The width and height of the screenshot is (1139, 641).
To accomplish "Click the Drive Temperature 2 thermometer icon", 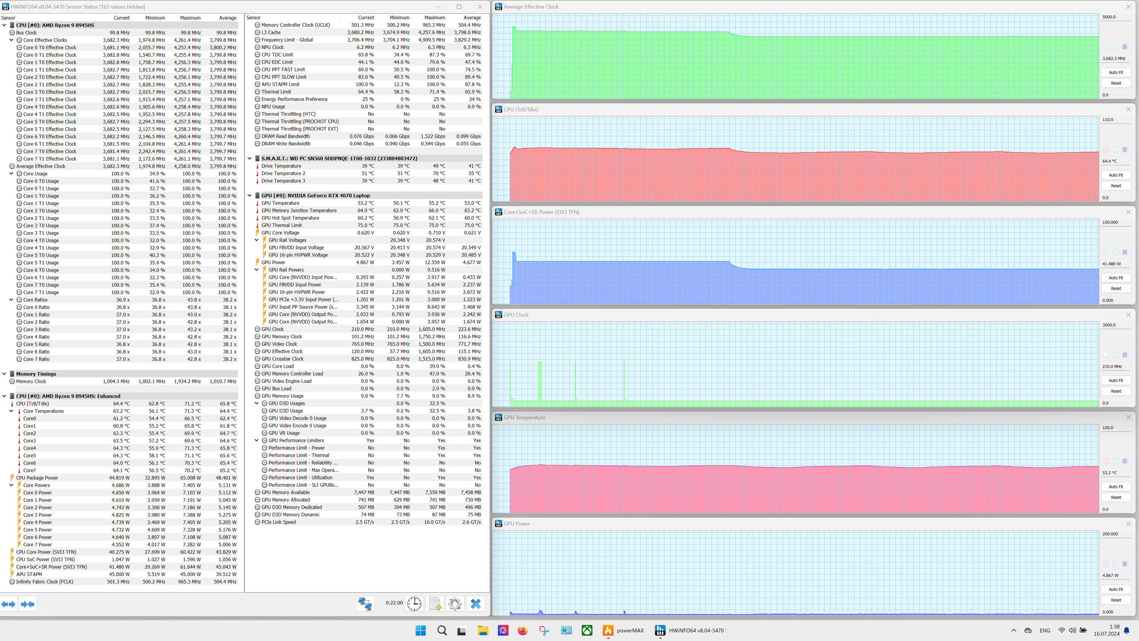I will [257, 174].
